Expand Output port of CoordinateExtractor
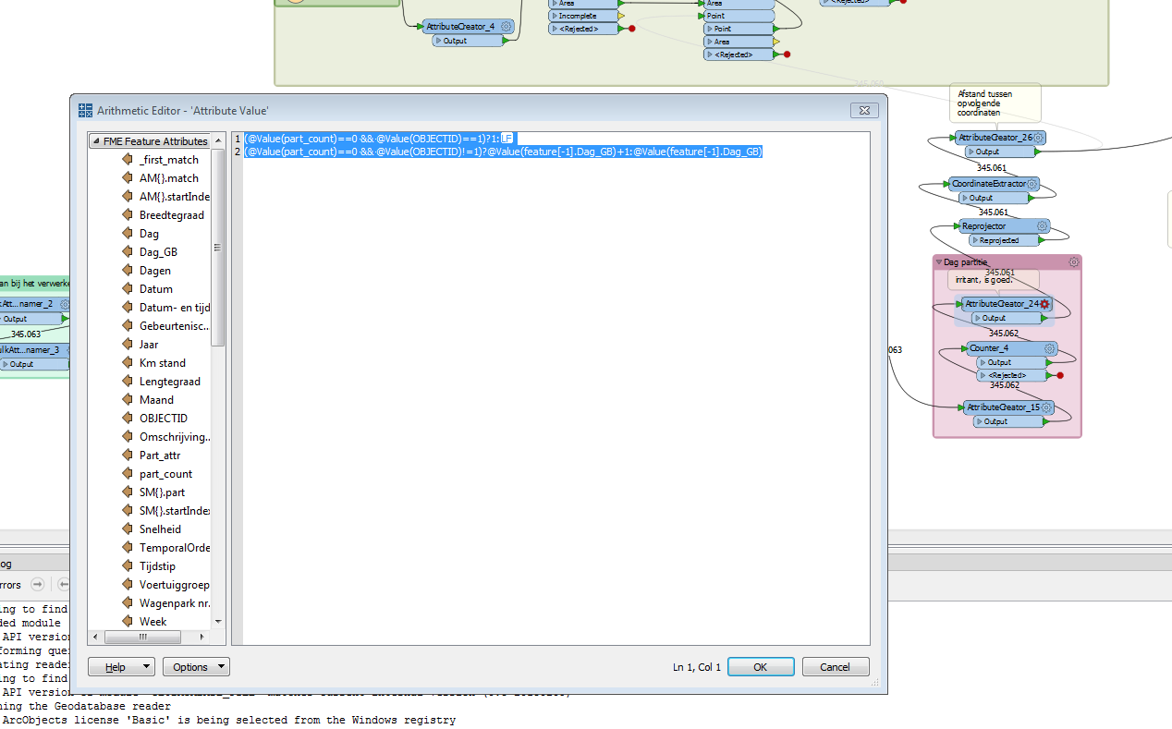1172x729 pixels. tap(965, 198)
